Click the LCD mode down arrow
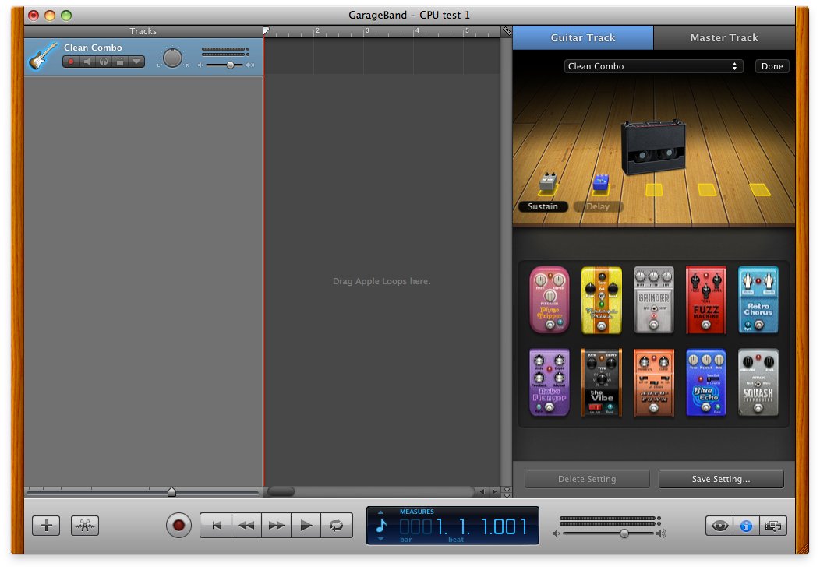Image resolution: width=820 pixels, height=570 pixels. tap(380, 539)
